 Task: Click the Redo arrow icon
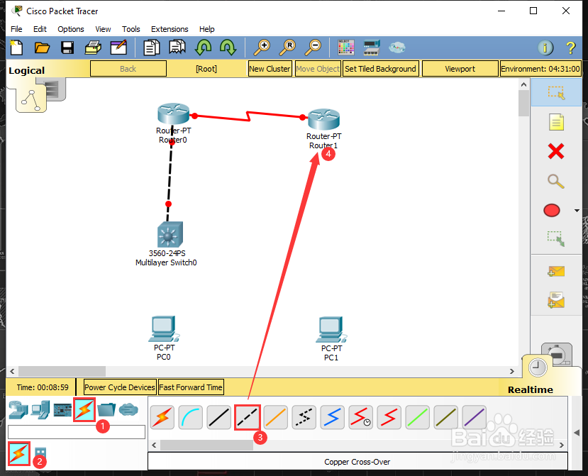click(x=228, y=48)
